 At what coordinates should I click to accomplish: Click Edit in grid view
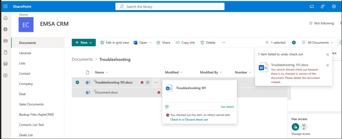coord(115,43)
